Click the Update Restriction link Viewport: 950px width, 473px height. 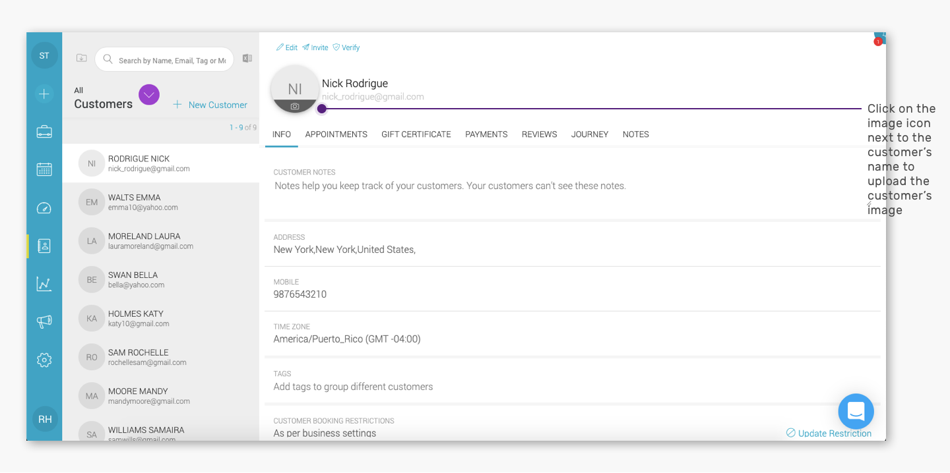[x=829, y=433]
